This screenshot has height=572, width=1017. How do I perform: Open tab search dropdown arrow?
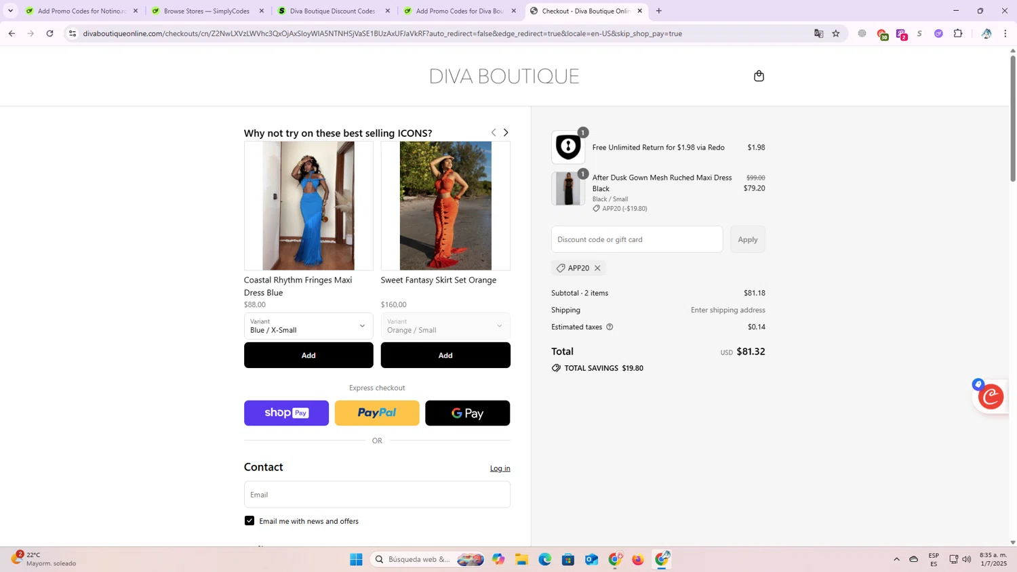(x=10, y=11)
